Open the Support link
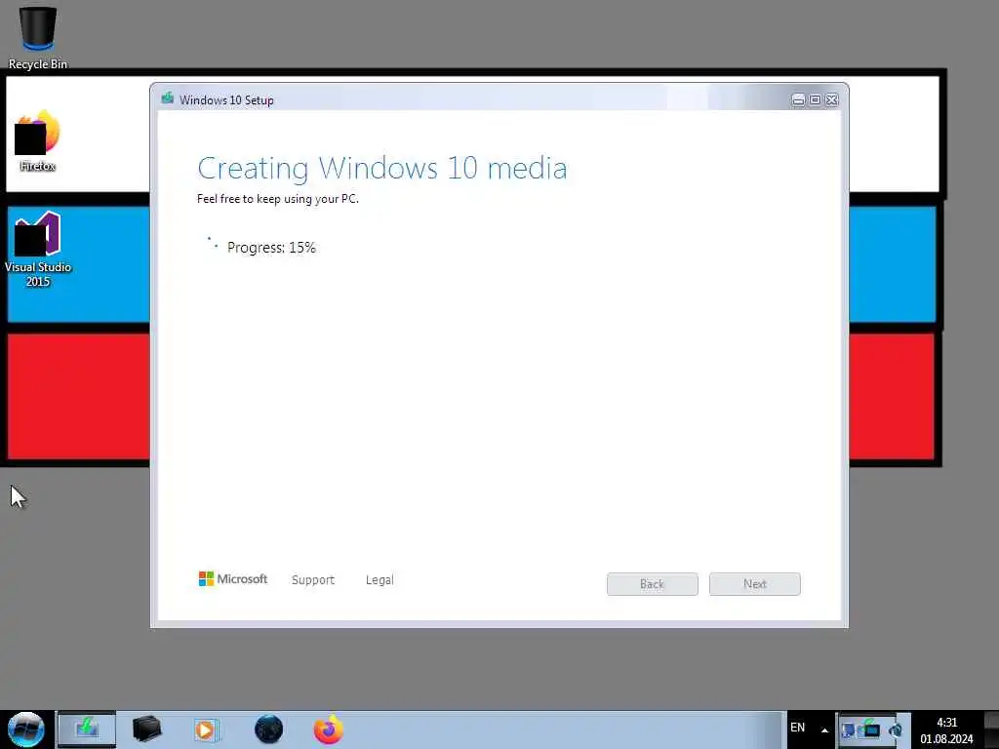999x749 pixels. coord(313,579)
